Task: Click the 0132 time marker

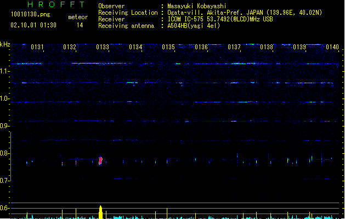Action: [x=70, y=47]
